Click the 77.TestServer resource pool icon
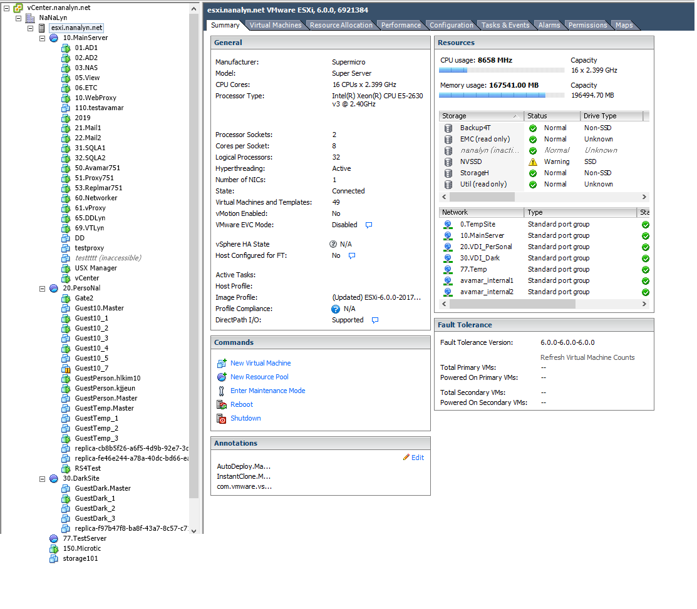The height and width of the screenshot is (609, 697). 54,538
